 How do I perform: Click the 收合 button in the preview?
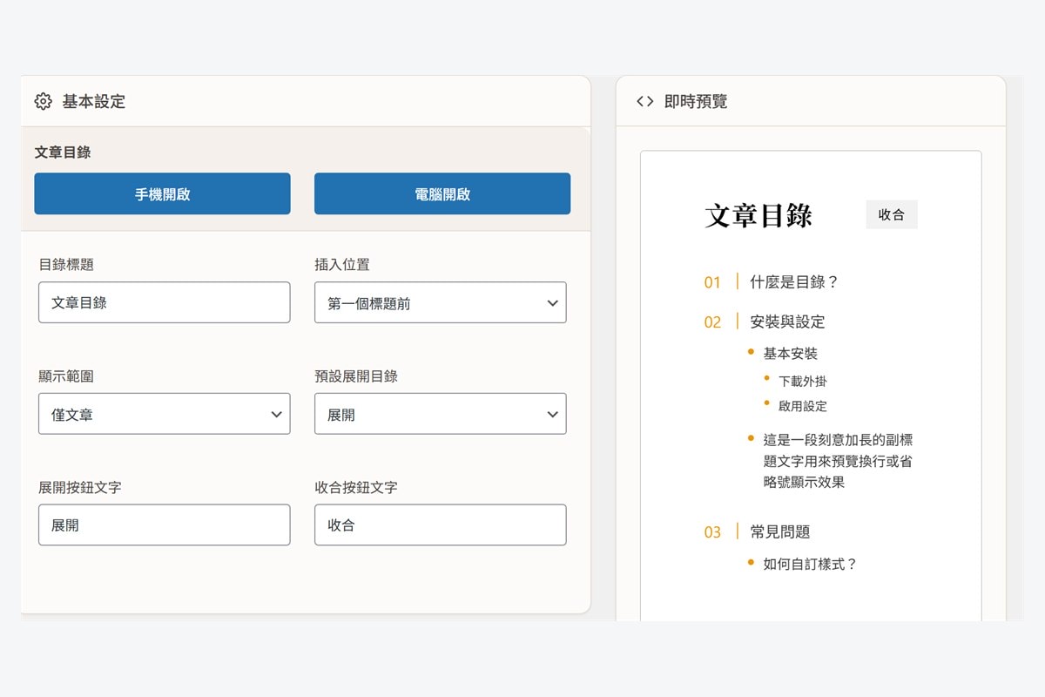[892, 214]
